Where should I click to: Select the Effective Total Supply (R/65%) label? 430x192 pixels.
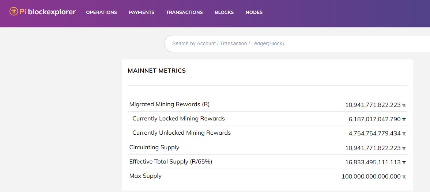[x=170, y=162]
